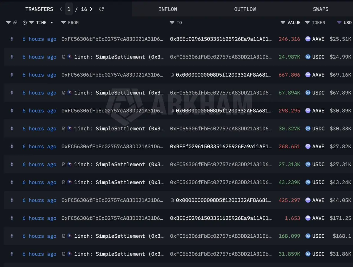Click USDC token icon on $67.89K row
The width and height of the screenshot is (353, 267).
[308, 93]
